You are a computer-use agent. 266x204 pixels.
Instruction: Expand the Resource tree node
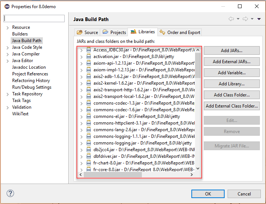7,28
